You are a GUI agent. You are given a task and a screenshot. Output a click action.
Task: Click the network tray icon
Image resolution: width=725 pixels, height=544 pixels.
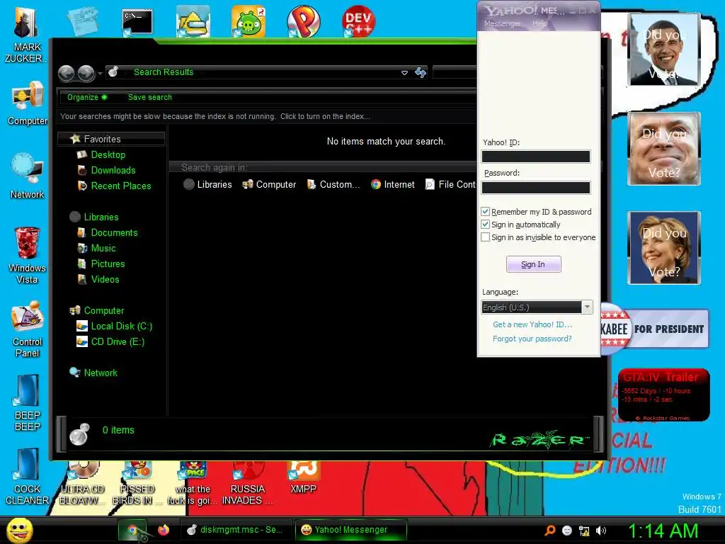coord(584,531)
